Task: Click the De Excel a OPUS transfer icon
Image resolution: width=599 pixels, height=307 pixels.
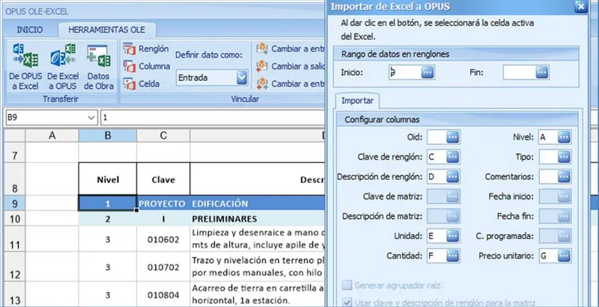Action: pyautogui.click(x=63, y=55)
